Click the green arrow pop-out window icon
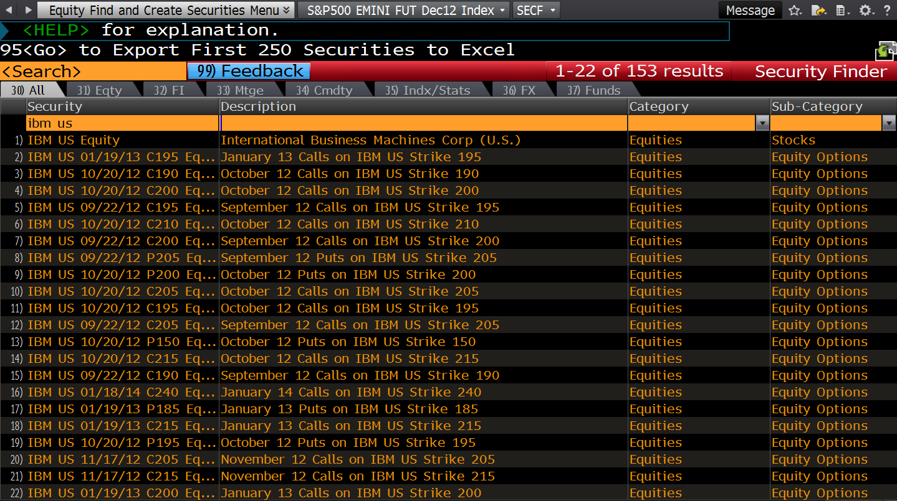Screen dimensions: 897x501 [x=885, y=51]
